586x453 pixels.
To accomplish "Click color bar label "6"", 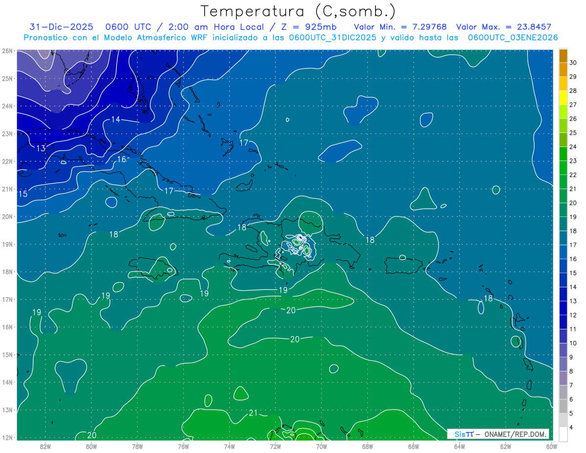I will [572, 399].
